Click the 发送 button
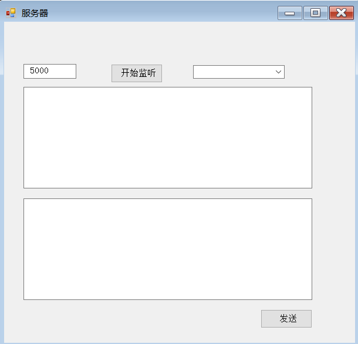The width and height of the screenshot is (358, 344). (286, 319)
